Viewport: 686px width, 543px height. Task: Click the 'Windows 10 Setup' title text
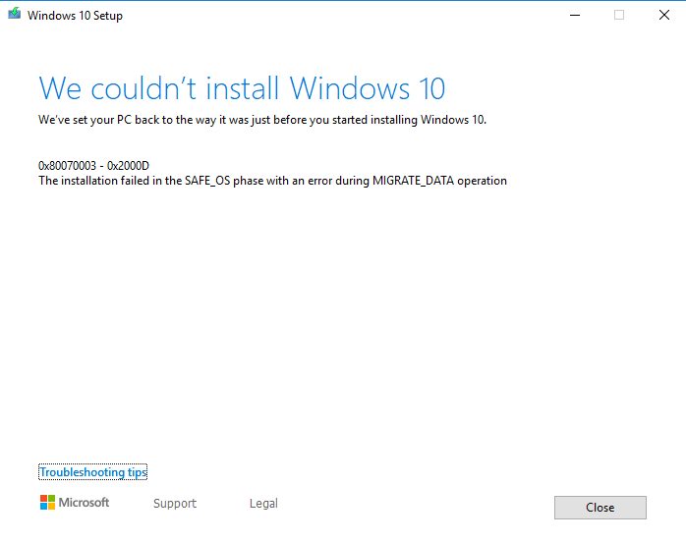[x=75, y=16]
